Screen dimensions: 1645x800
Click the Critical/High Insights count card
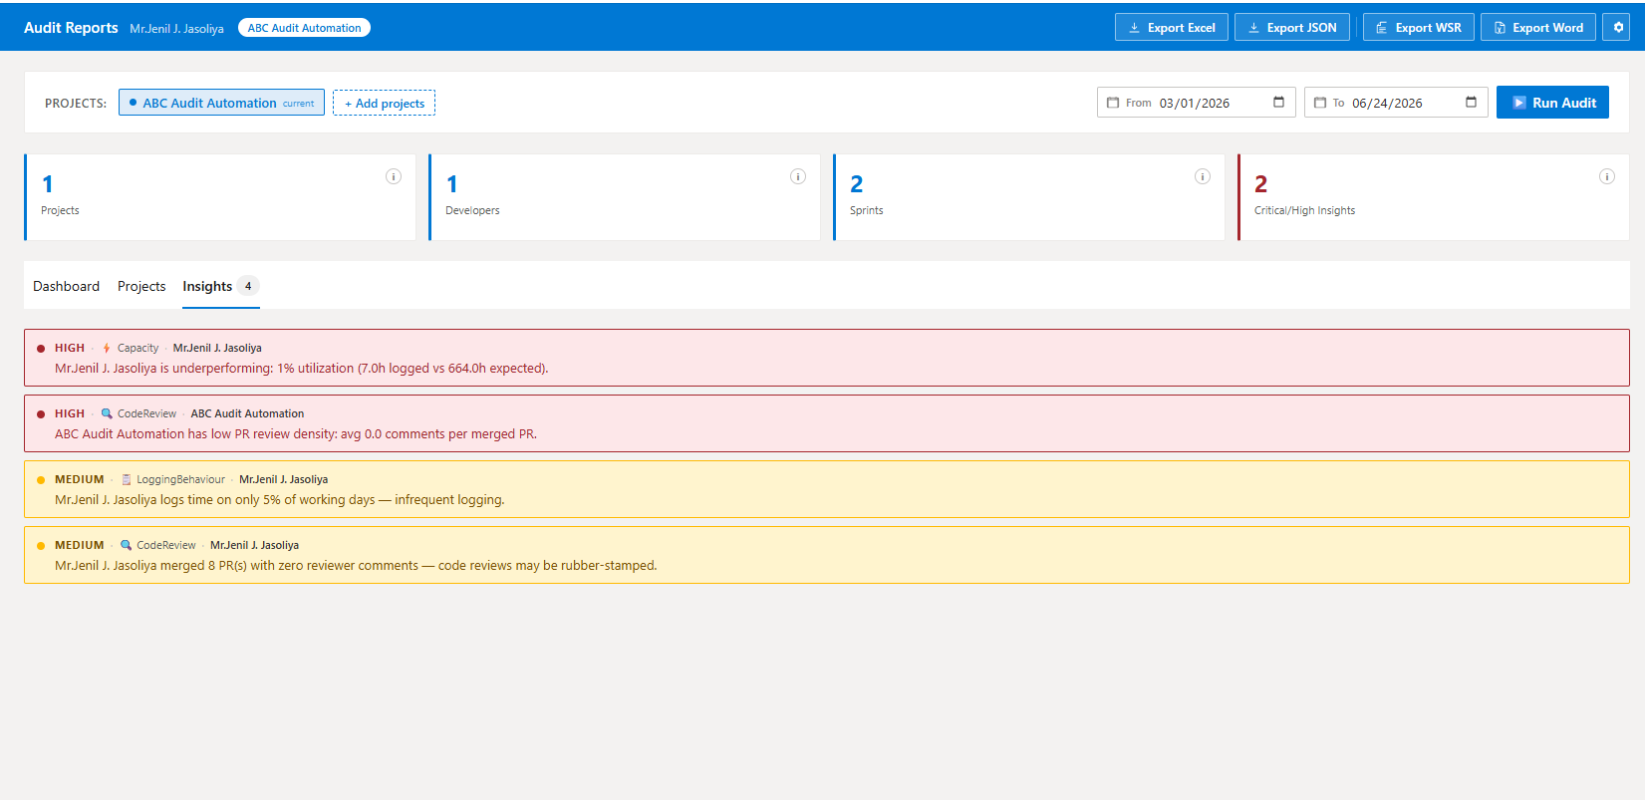1434,197
